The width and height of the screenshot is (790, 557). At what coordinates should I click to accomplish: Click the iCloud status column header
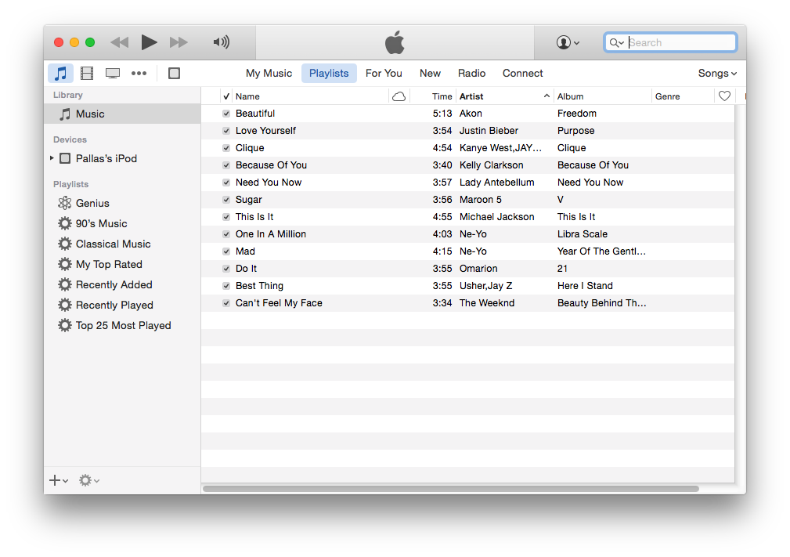coord(399,96)
